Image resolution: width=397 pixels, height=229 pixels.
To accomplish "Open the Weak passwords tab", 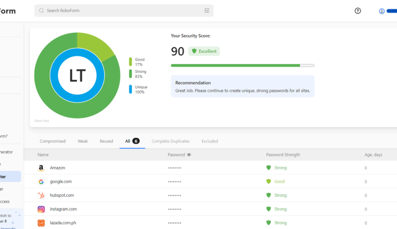I will [x=82, y=141].
